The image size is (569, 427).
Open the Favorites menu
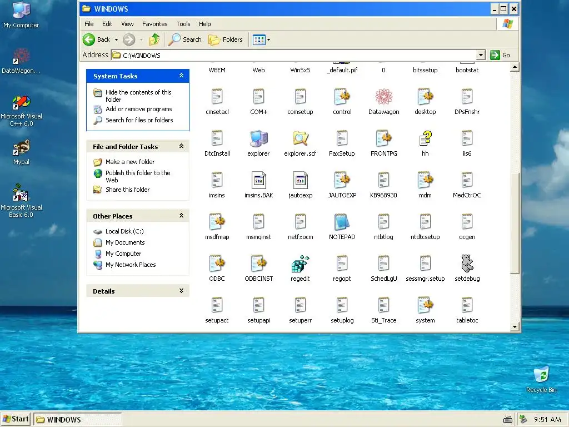154,24
